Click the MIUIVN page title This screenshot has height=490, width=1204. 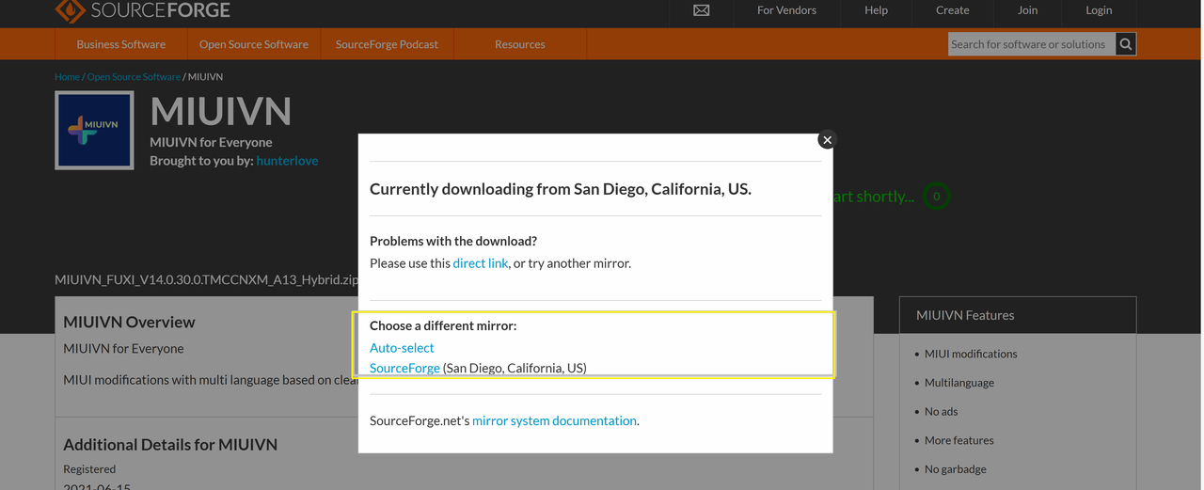(221, 112)
